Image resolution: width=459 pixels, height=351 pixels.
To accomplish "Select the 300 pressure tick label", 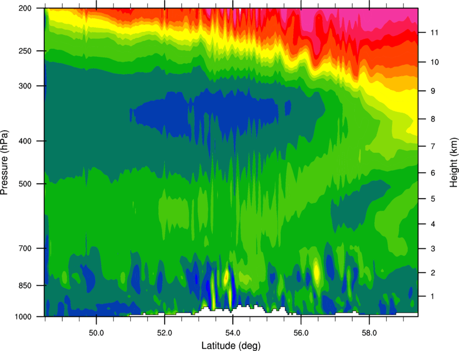I will click(x=25, y=86).
